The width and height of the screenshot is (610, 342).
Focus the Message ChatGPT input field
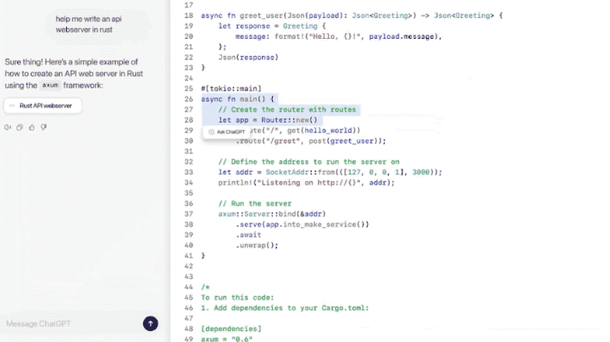click(x=72, y=323)
